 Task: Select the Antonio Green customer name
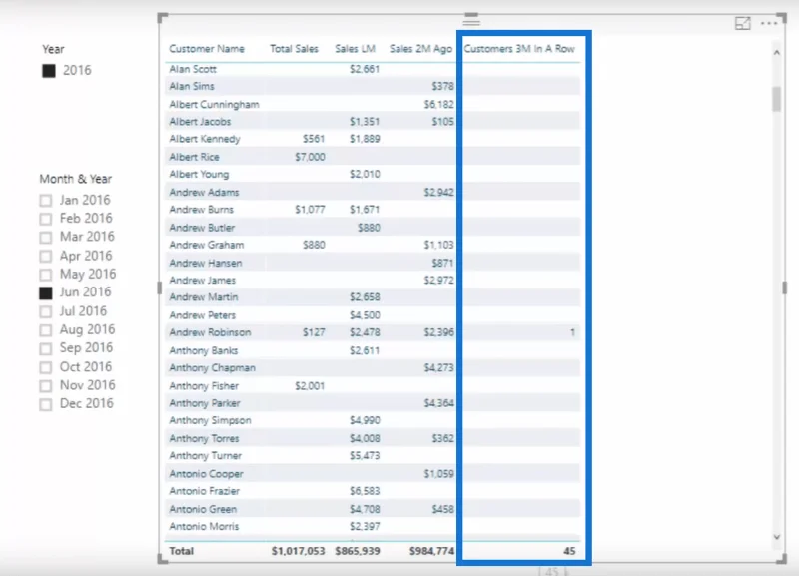point(203,509)
